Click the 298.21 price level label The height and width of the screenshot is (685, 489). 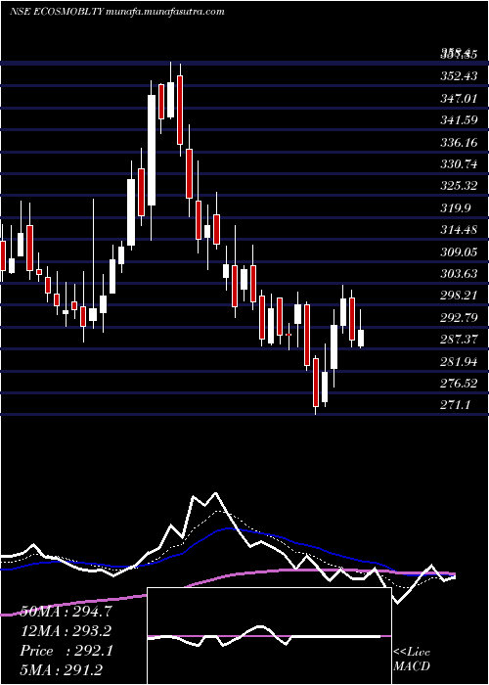coord(458,296)
